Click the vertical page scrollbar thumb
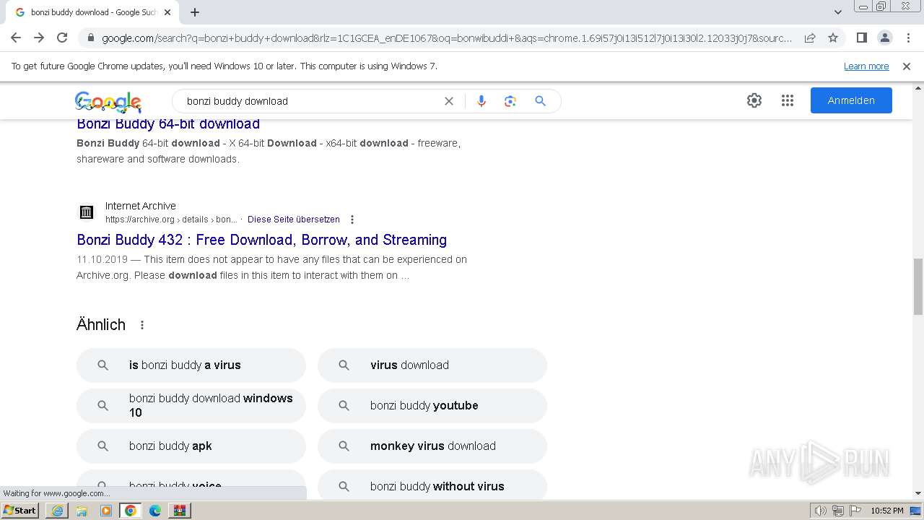The height and width of the screenshot is (520, 924). pos(918,287)
